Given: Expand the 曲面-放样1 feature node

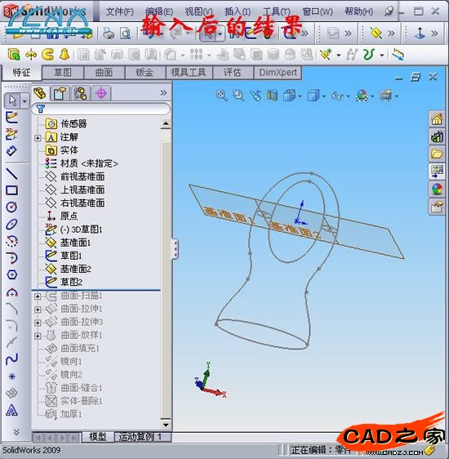Looking at the screenshot, I should coord(38,336).
